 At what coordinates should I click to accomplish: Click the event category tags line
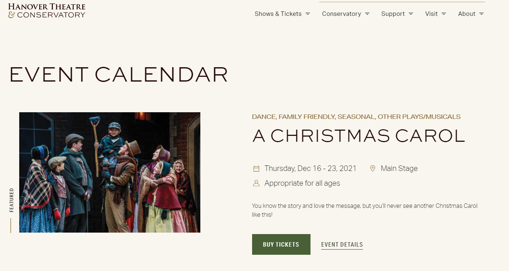(x=356, y=117)
